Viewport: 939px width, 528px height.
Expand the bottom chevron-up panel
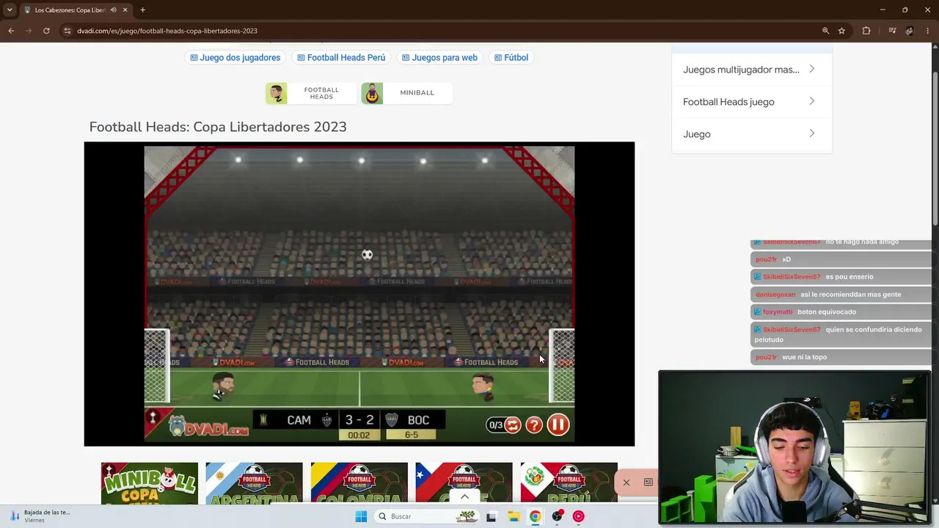coord(464,496)
